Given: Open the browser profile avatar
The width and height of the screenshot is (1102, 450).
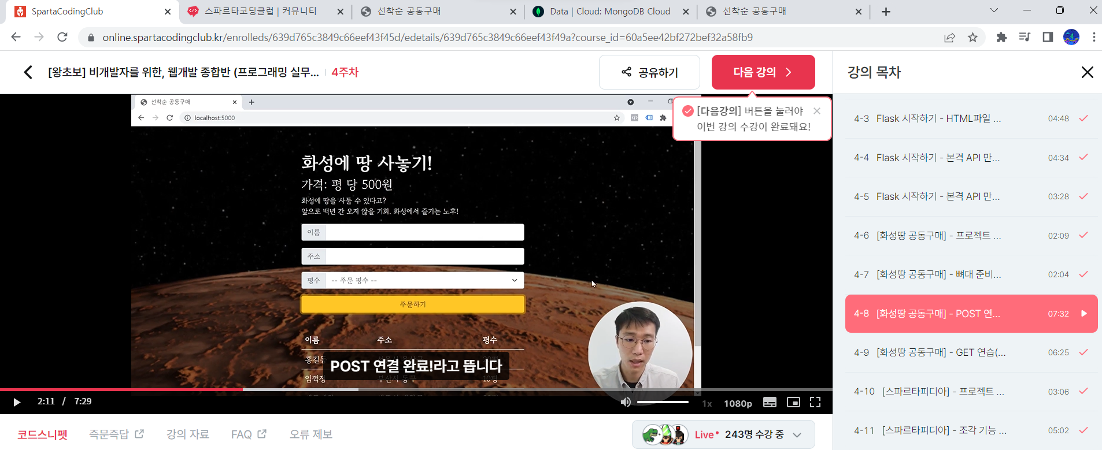Looking at the screenshot, I should pos(1071,38).
